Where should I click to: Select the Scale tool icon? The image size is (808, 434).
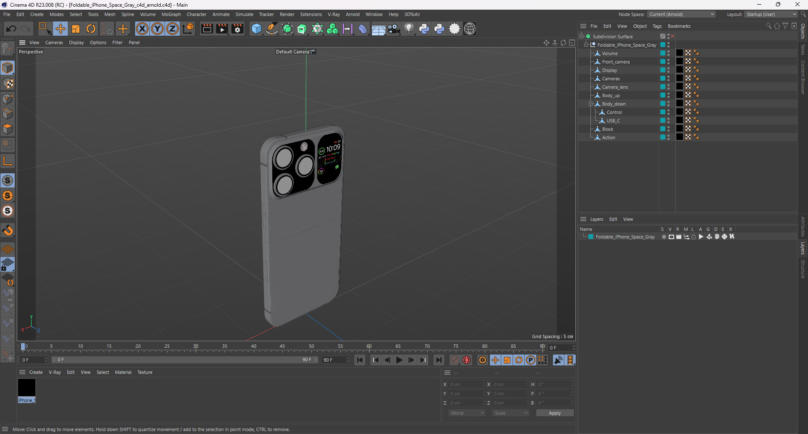point(76,29)
